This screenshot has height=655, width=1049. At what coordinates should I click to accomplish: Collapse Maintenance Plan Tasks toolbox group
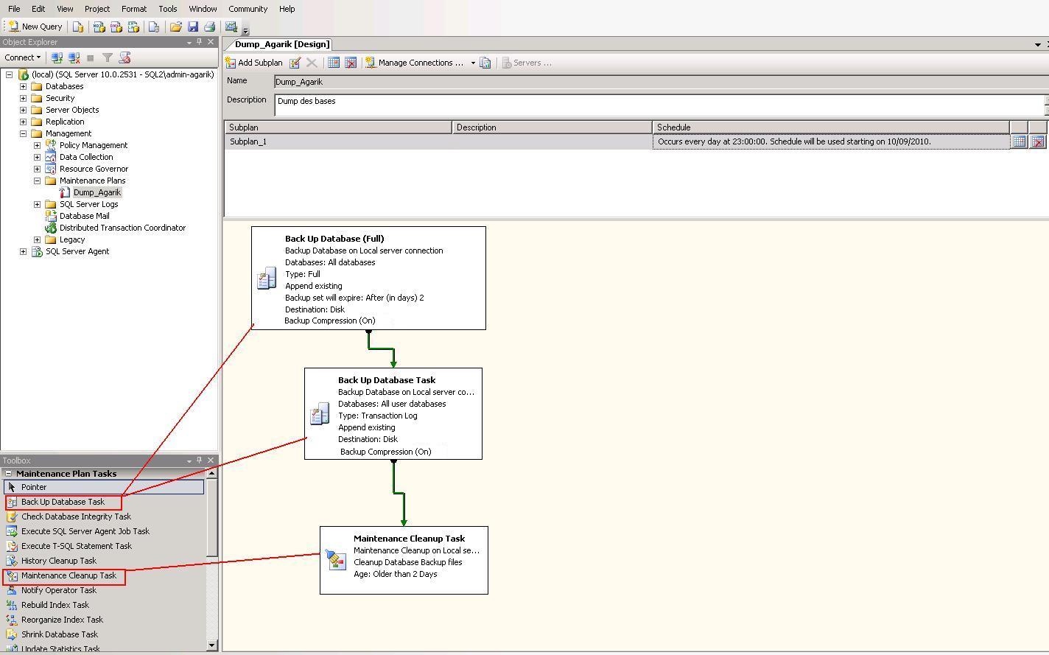(8, 474)
